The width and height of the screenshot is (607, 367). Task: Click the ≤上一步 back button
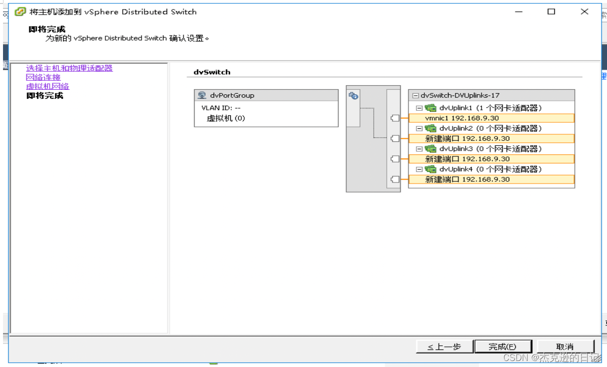444,346
